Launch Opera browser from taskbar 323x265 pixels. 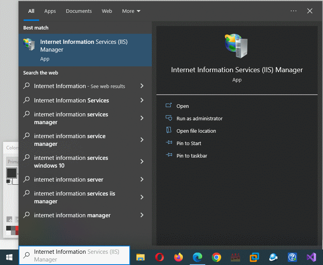point(160,257)
